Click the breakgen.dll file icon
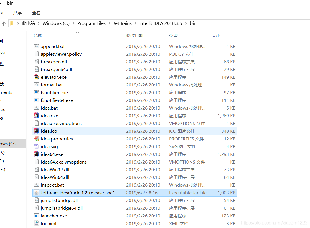 point(36,62)
